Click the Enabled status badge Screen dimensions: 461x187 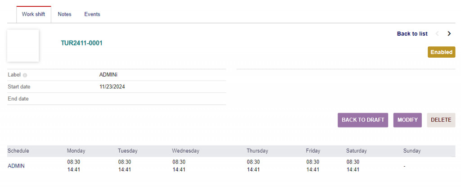[441, 52]
